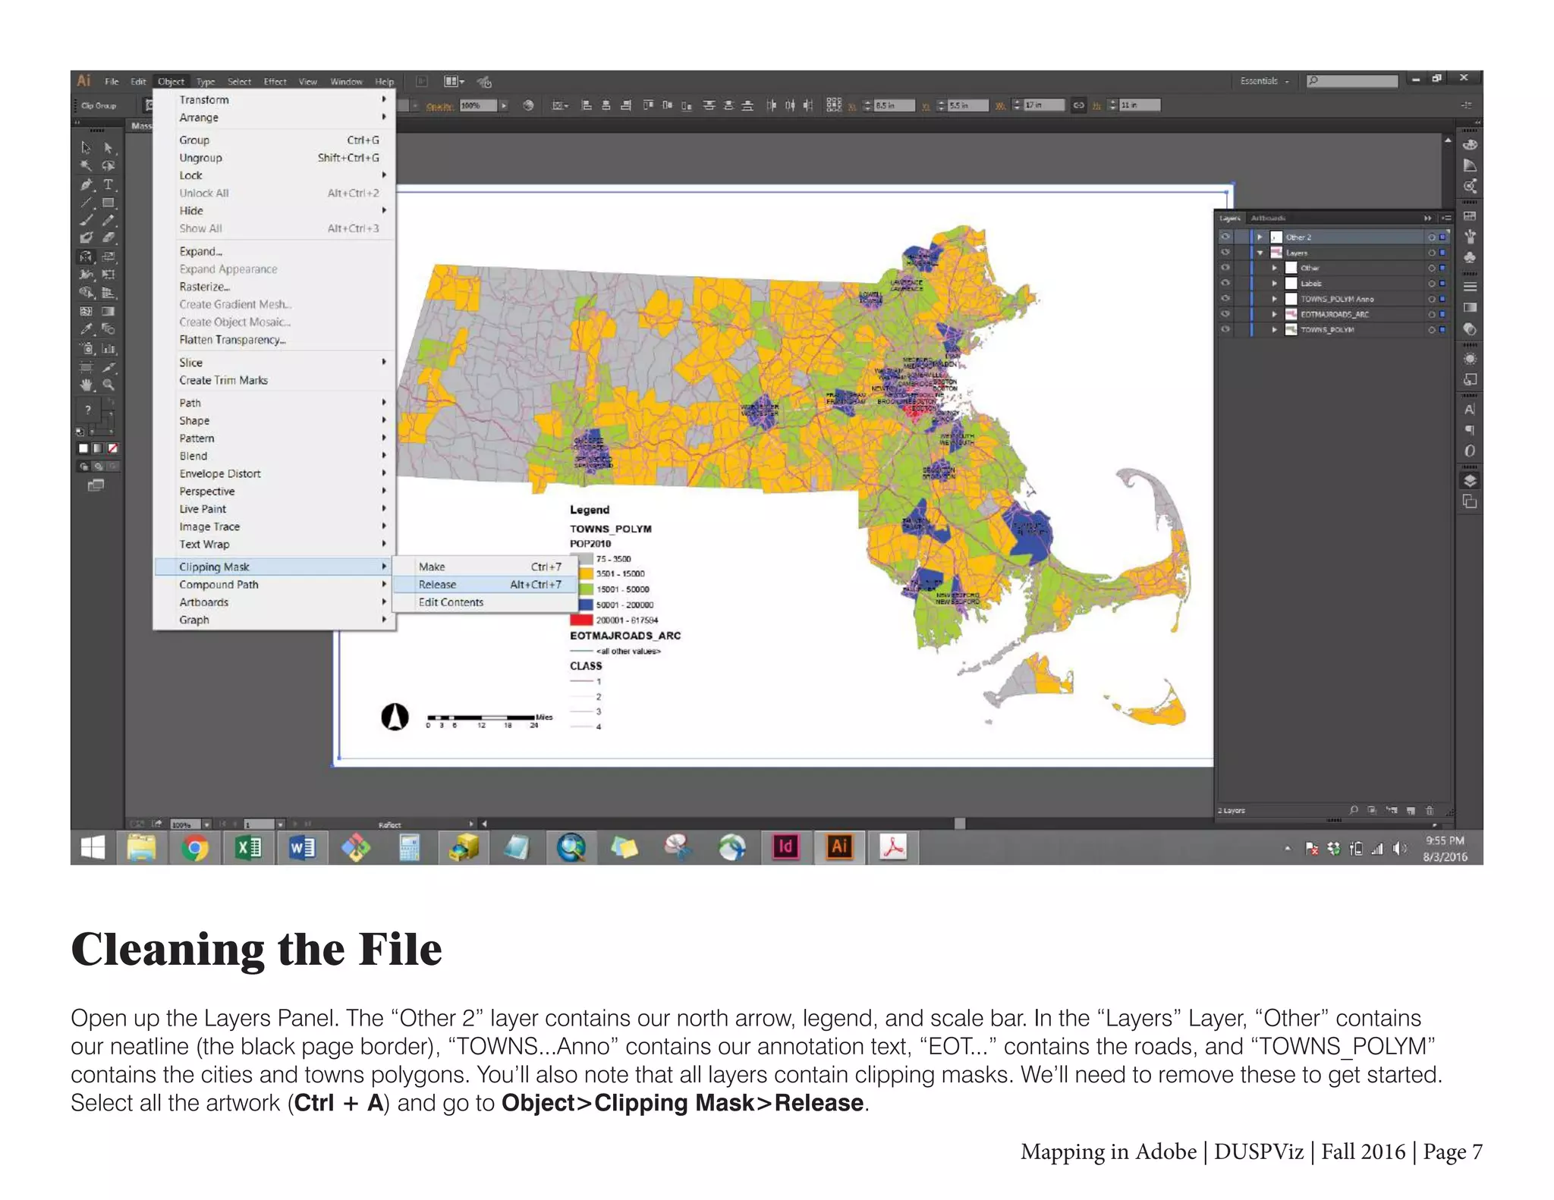
Task: Hide the TOWNS_POLYM Anno sublayer
Action: click(1225, 299)
